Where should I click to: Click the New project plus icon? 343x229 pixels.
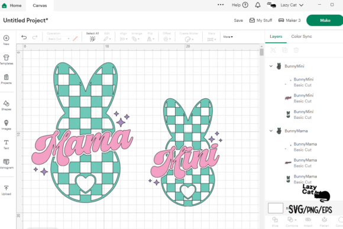coord(6,38)
